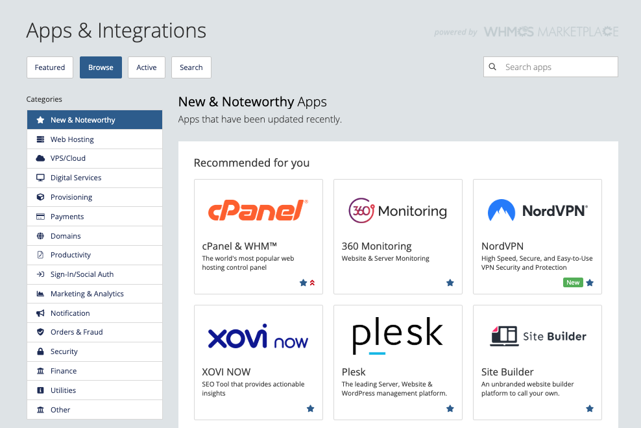Select the New & Noteworthy category

tap(95, 120)
